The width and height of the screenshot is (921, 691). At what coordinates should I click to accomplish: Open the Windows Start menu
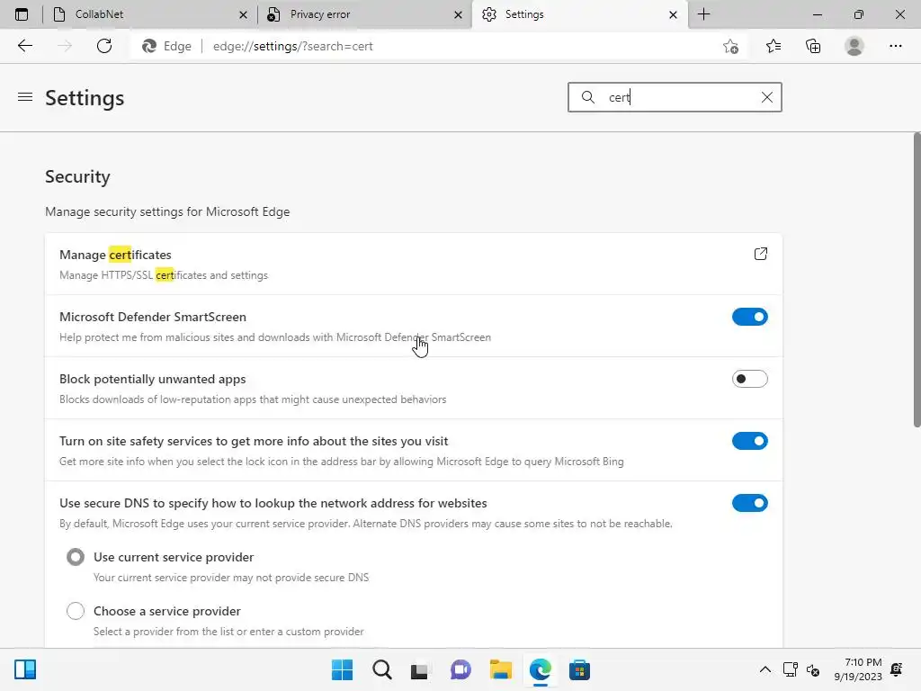[x=343, y=669]
